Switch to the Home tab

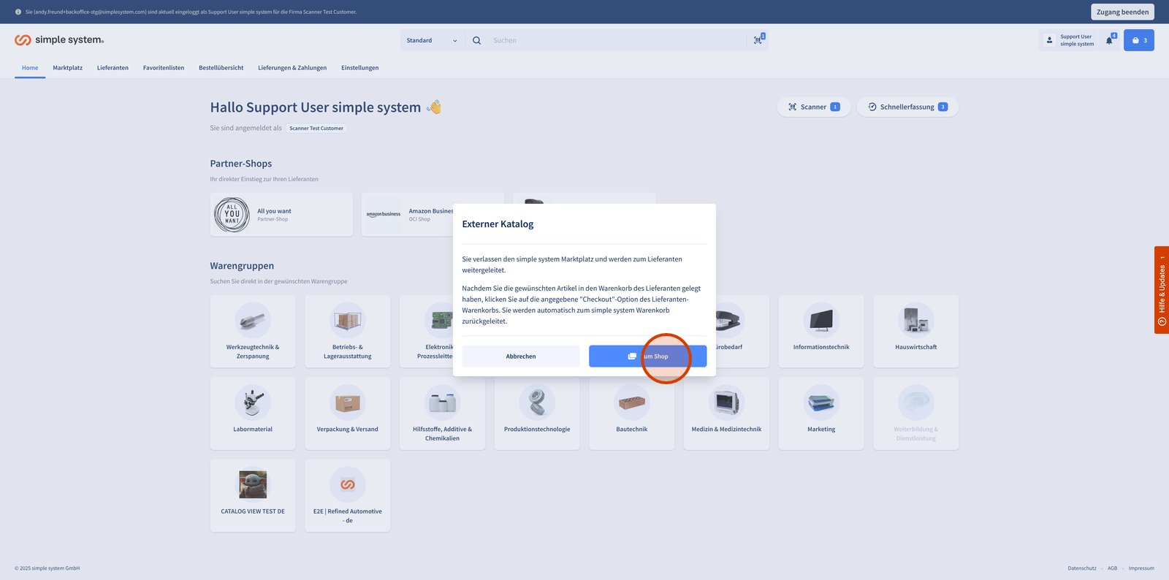(30, 68)
